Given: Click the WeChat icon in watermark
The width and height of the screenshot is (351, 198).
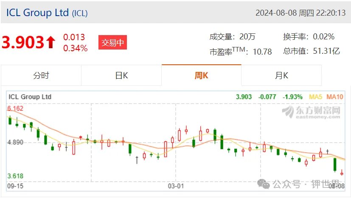Looking at the screenshot, I should pos(264,184).
